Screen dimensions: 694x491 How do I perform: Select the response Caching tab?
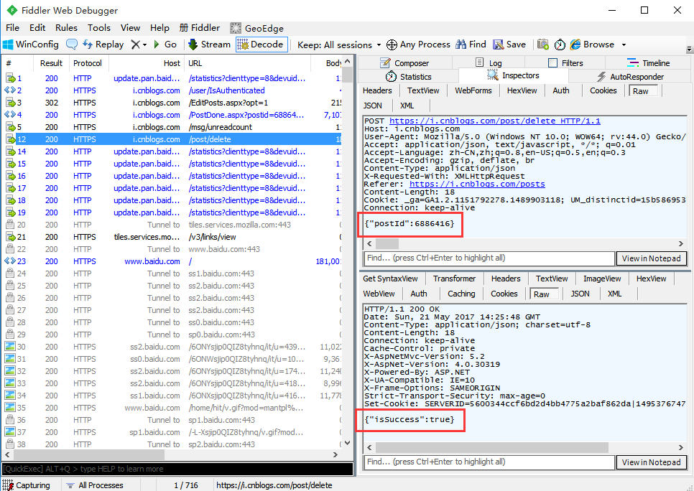click(461, 294)
